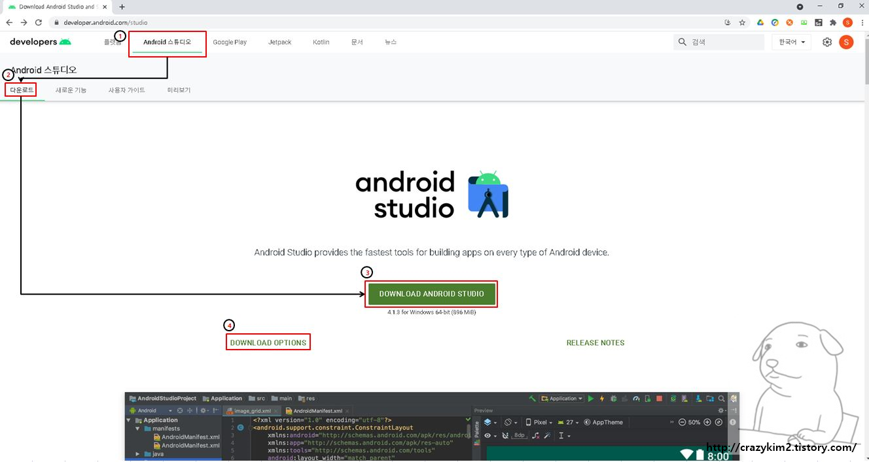Select the 다운로드 sub-tab
The image size is (869, 462).
[22, 90]
